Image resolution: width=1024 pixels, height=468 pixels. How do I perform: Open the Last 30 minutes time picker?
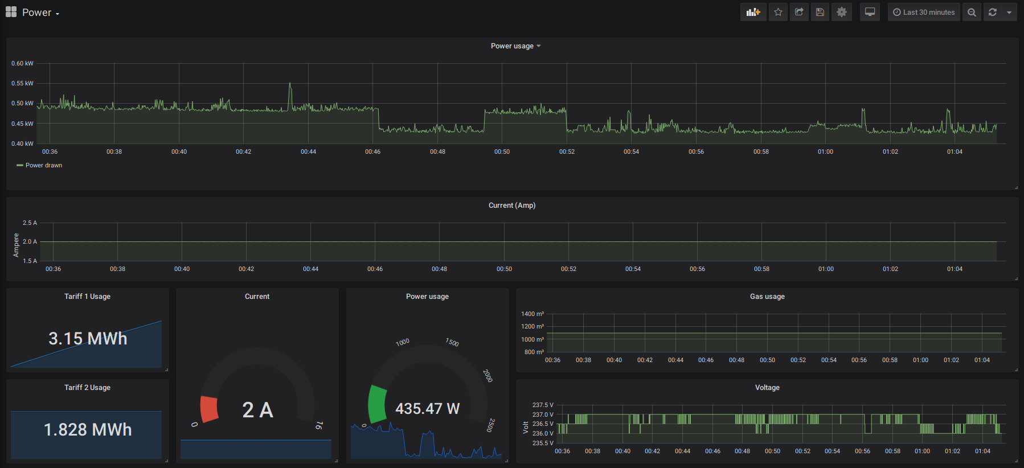pyautogui.click(x=924, y=12)
